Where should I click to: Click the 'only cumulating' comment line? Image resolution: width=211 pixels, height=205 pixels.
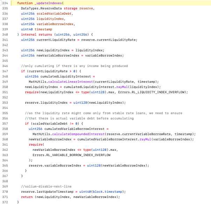(x=74, y=66)
